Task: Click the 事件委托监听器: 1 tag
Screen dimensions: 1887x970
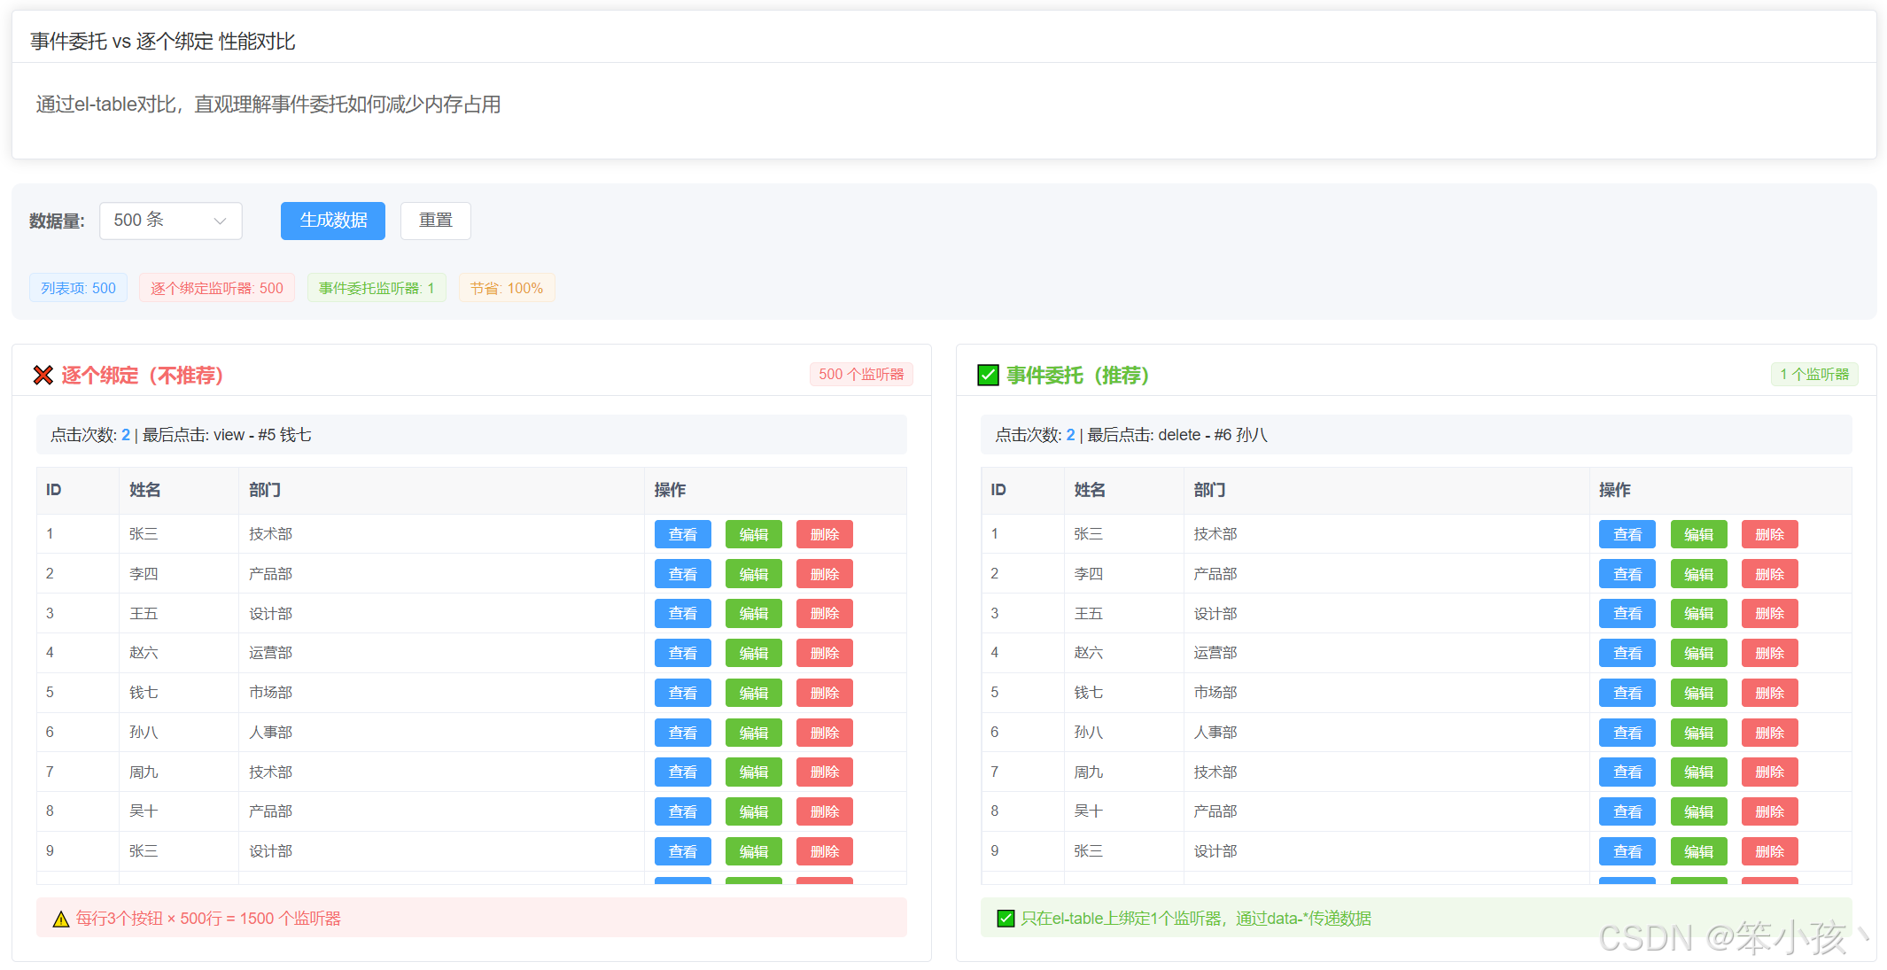Action: point(377,288)
